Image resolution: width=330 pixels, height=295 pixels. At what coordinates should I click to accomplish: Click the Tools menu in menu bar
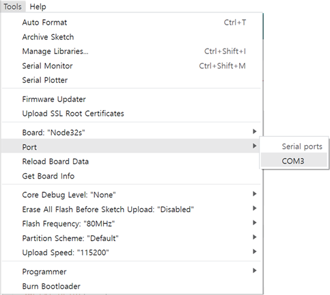12,7
